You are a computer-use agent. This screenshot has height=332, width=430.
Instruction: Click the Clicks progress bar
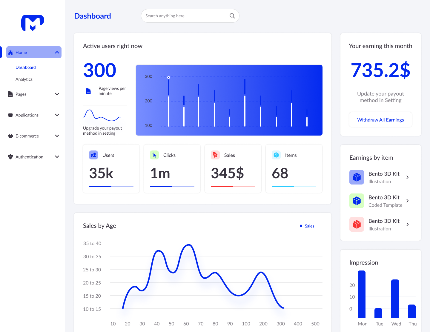[x=172, y=186]
